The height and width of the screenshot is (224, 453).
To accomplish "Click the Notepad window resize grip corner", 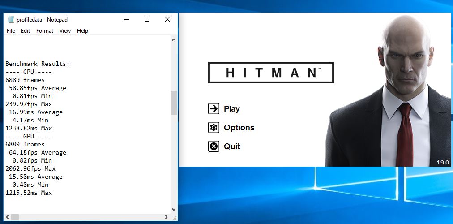I will click(174, 217).
